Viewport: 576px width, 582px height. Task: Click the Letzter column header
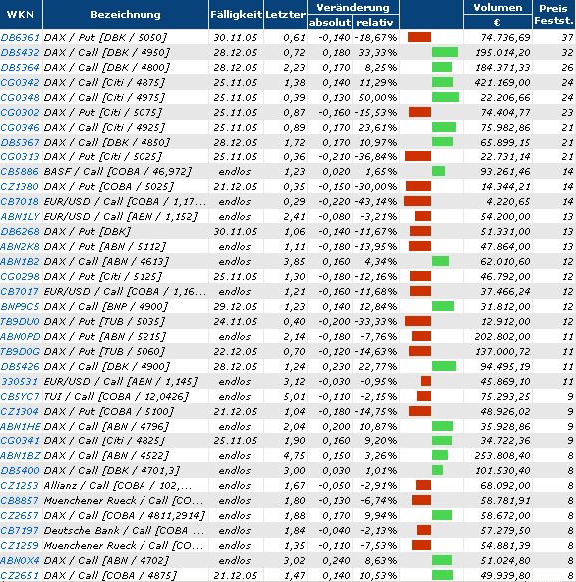(x=285, y=15)
